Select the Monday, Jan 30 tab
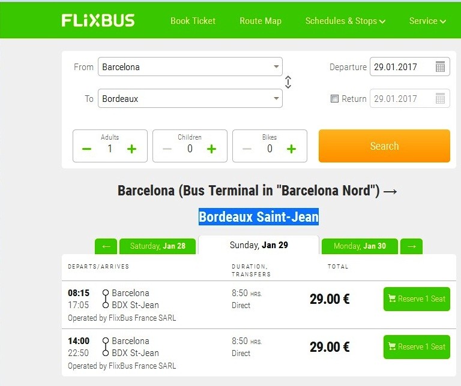 tap(360, 246)
